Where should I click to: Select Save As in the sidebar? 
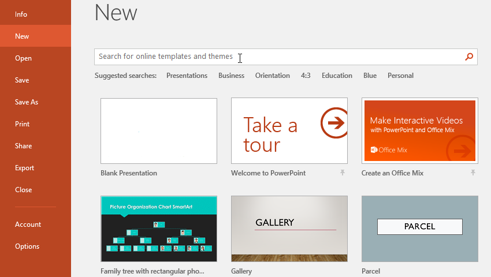tap(27, 102)
